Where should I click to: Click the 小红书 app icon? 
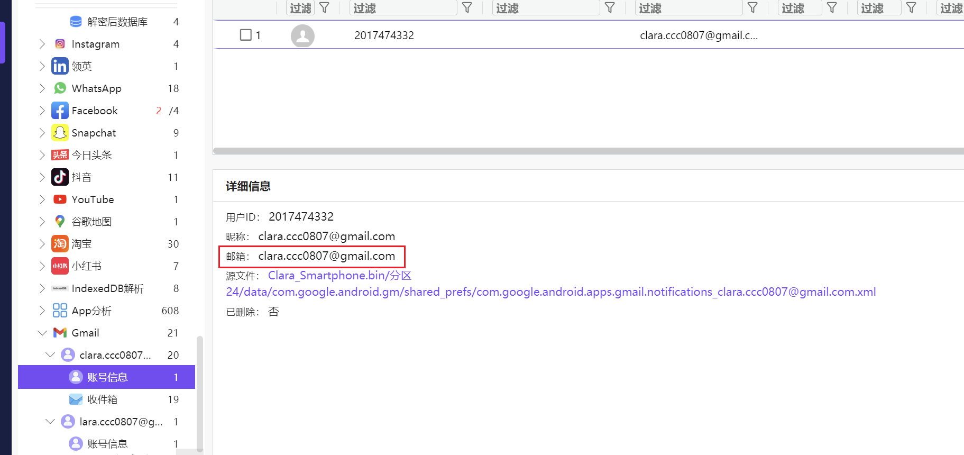pos(60,266)
